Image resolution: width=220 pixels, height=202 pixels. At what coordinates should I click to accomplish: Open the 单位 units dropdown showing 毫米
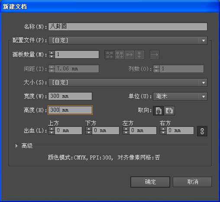[x=180, y=96]
